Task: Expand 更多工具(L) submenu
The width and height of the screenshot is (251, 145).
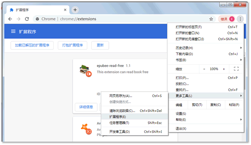Action: (206, 96)
